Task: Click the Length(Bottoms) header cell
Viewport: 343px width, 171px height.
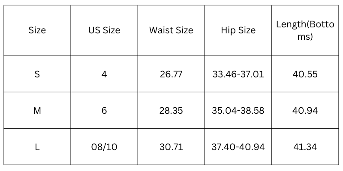Action: pyautogui.click(x=305, y=30)
